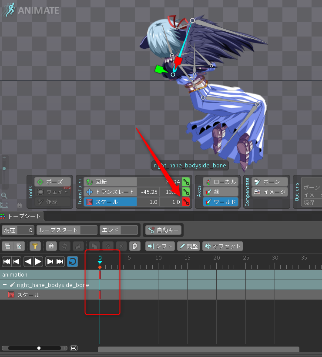Click the dopesheet horizontal scrollbar

point(198,349)
